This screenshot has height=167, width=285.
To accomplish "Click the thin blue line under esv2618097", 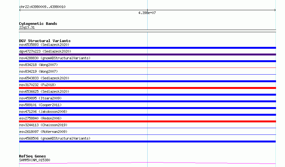I will click(x=147, y=134).
